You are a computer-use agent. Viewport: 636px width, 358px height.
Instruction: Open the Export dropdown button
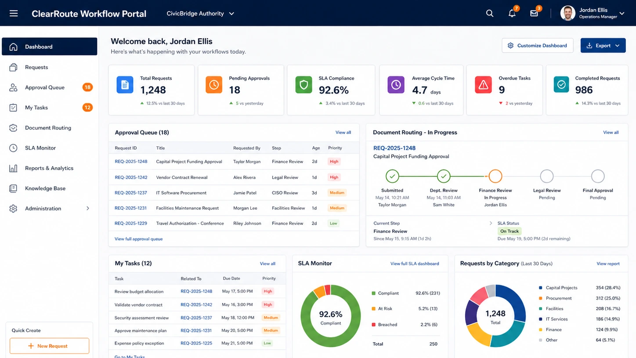coord(603,46)
